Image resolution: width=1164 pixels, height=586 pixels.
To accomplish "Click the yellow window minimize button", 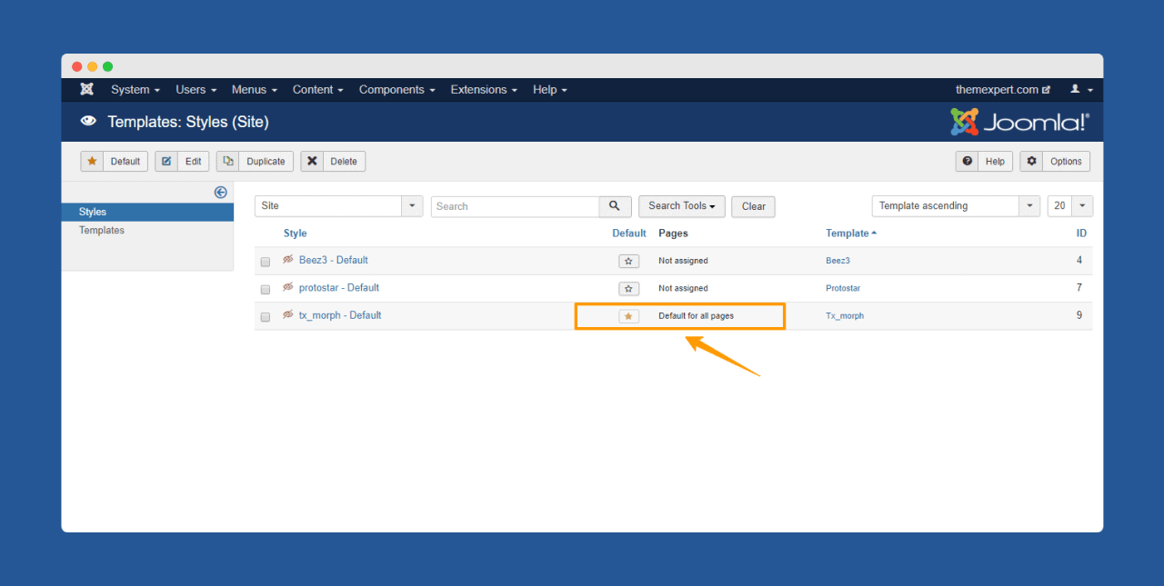I will [92, 66].
